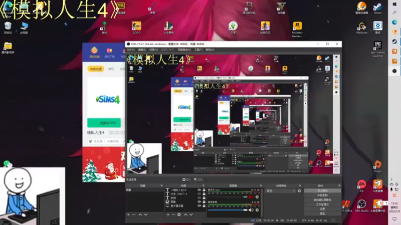
Task: Open OBS Studio desktop shortcut
Action: coord(361,206)
